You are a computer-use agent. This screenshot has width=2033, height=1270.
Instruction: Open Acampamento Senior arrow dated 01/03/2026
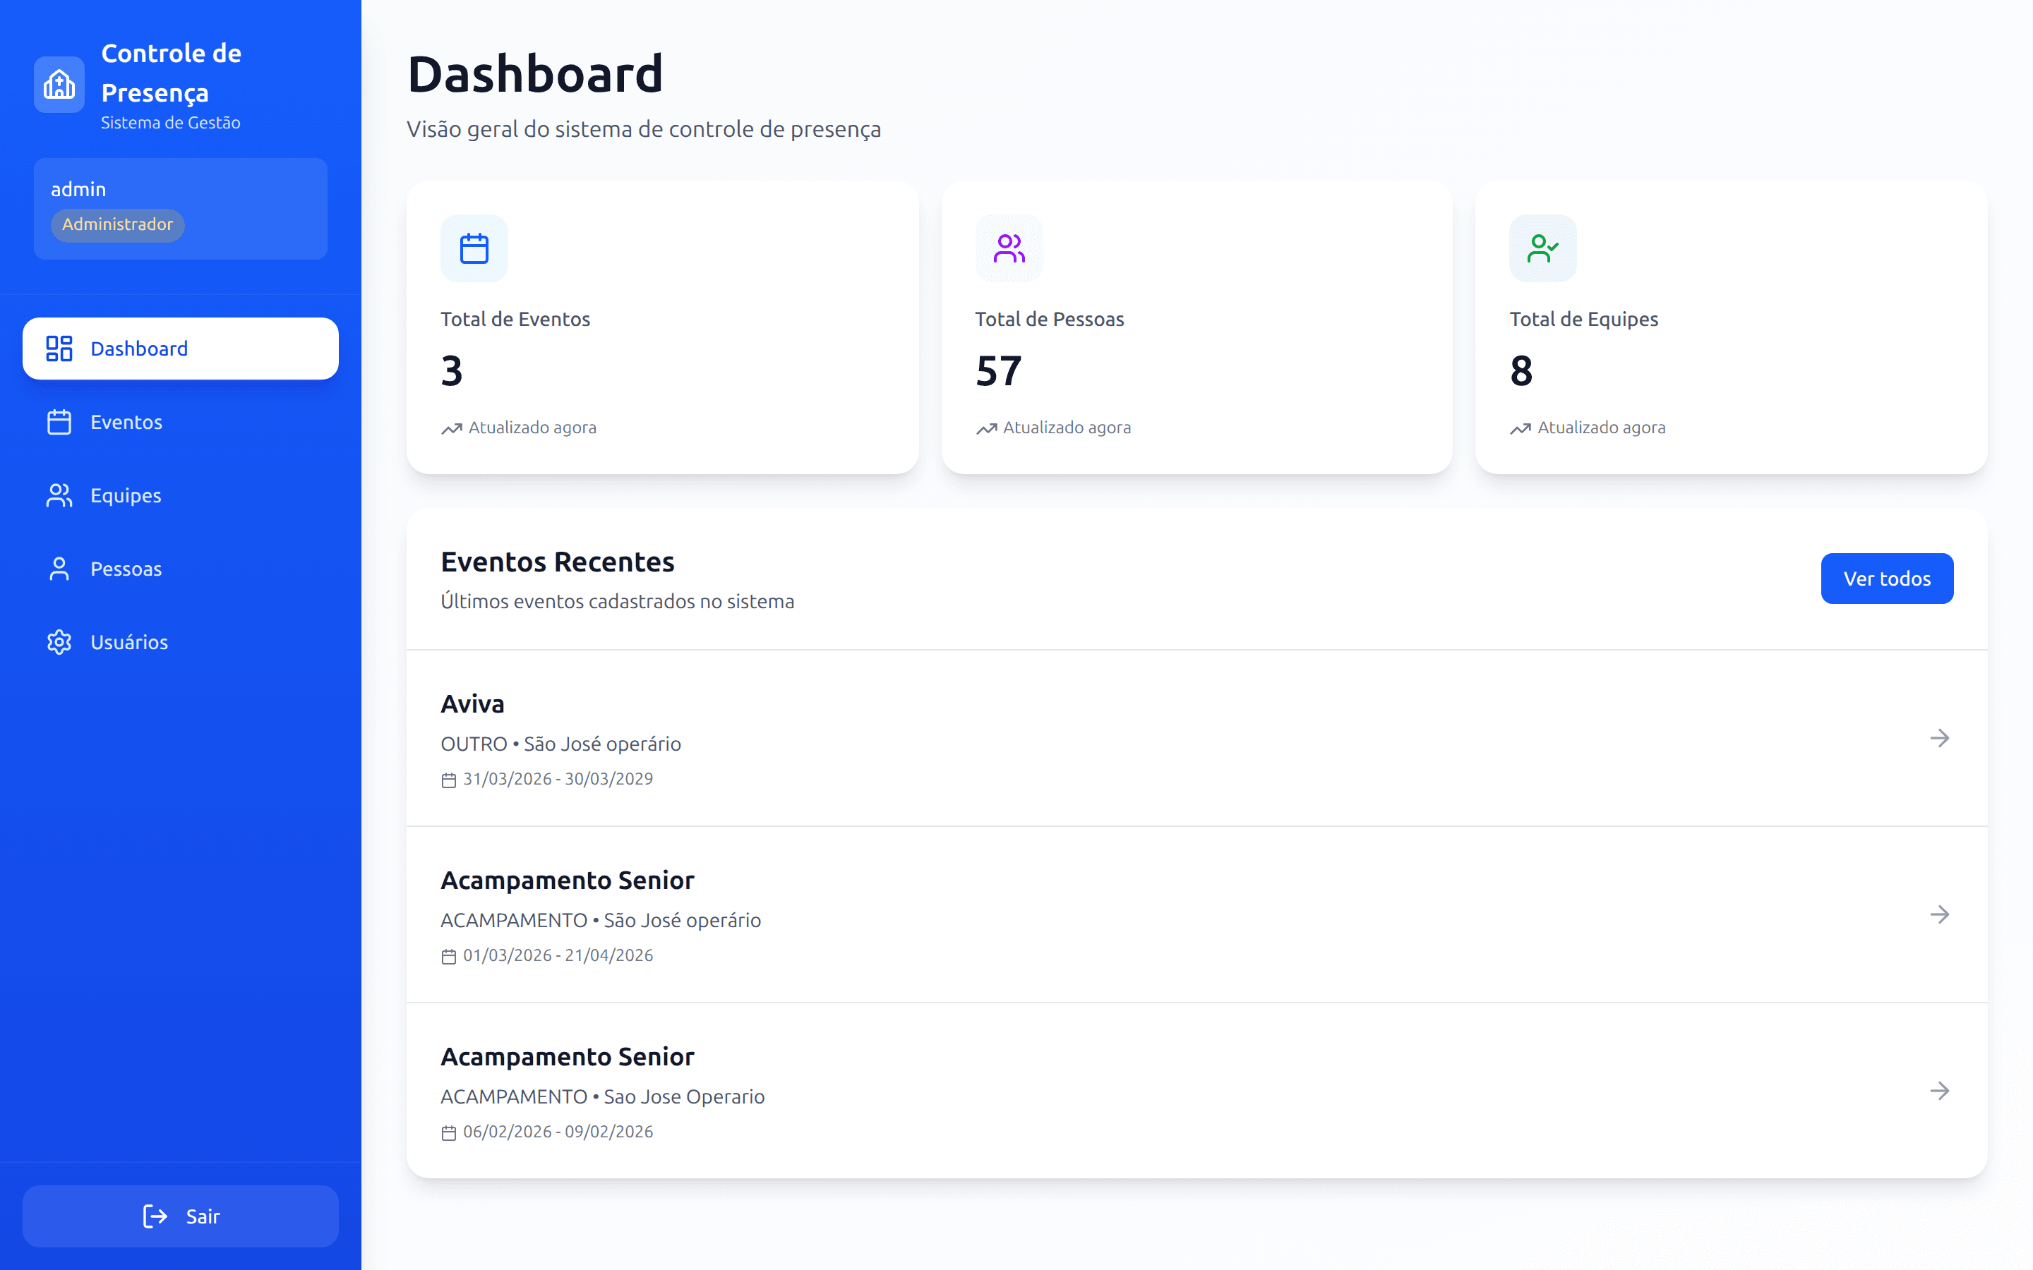tap(1939, 914)
